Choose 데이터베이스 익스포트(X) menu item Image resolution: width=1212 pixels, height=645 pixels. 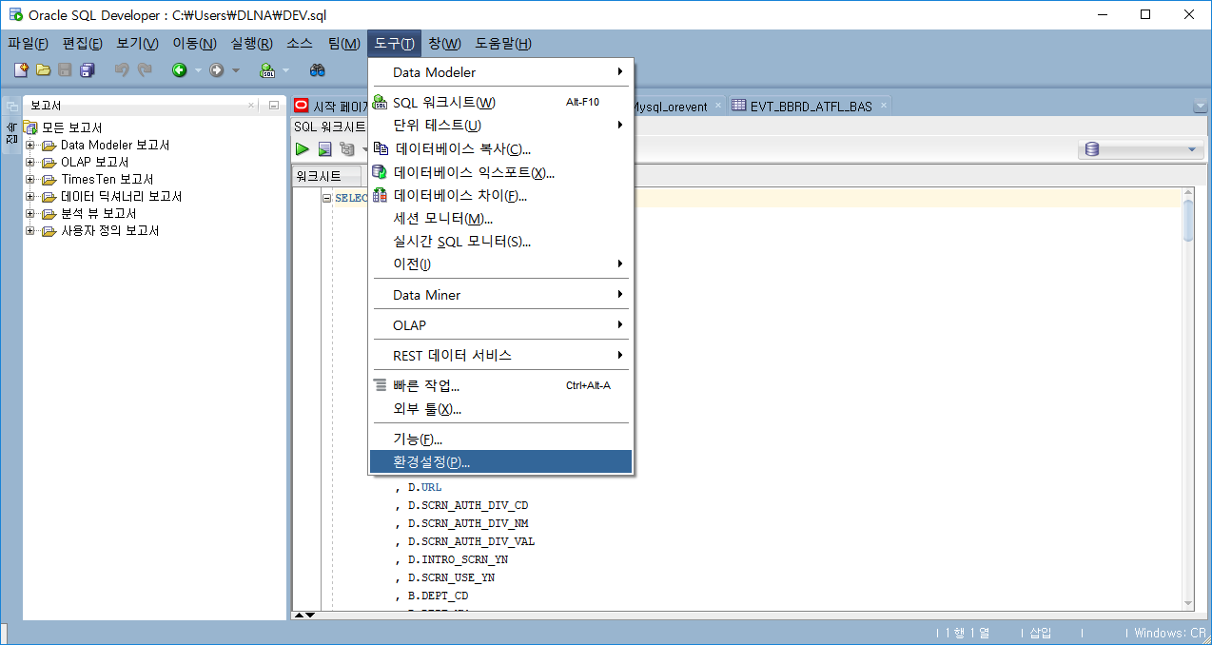pos(500,172)
